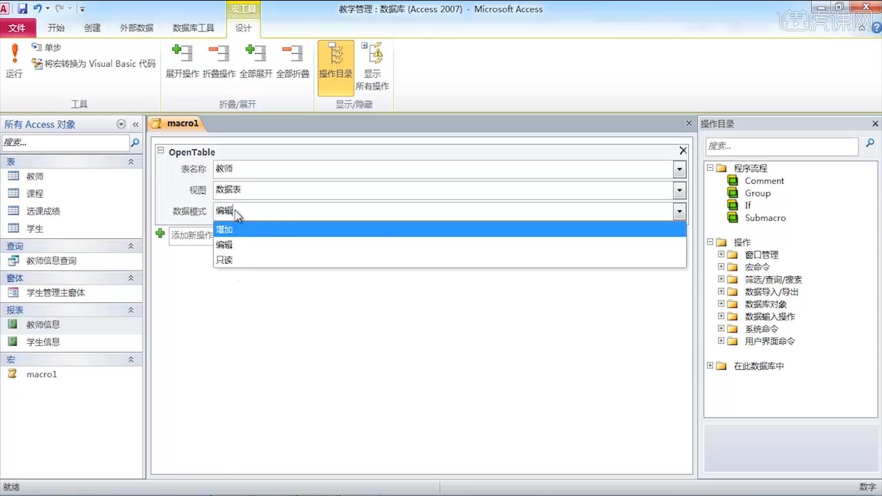
Task: Delete the OpenTable action
Action: (683, 151)
